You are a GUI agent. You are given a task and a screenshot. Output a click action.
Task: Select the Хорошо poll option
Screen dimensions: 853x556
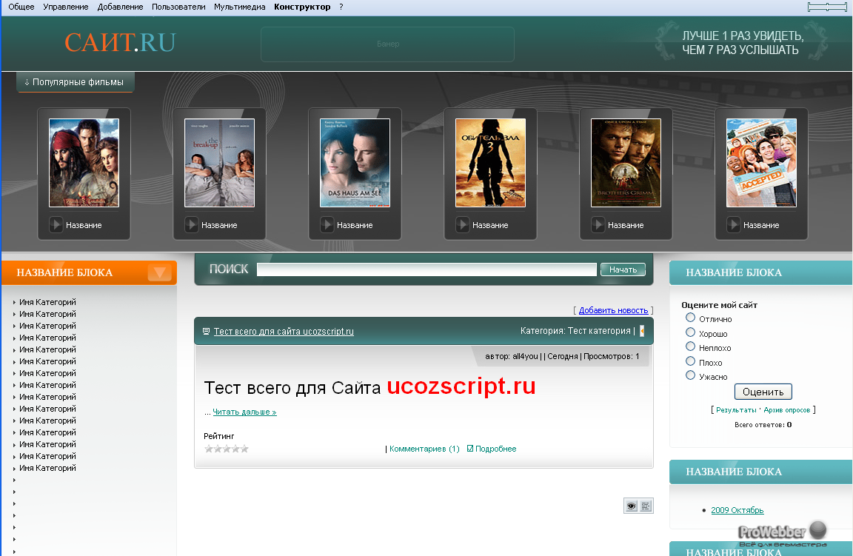[x=690, y=332]
